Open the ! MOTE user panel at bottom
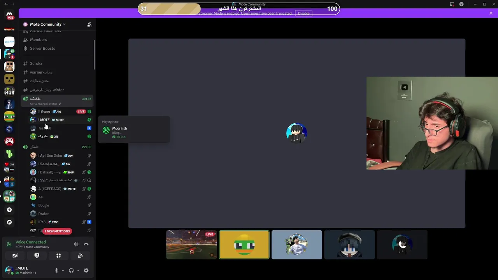 coord(27,270)
